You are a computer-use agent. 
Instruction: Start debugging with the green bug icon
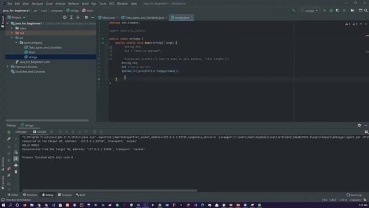tap(331, 10)
